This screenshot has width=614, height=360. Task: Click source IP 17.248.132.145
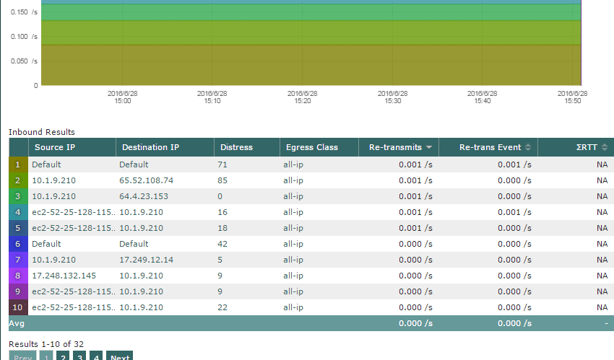coord(64,276)
